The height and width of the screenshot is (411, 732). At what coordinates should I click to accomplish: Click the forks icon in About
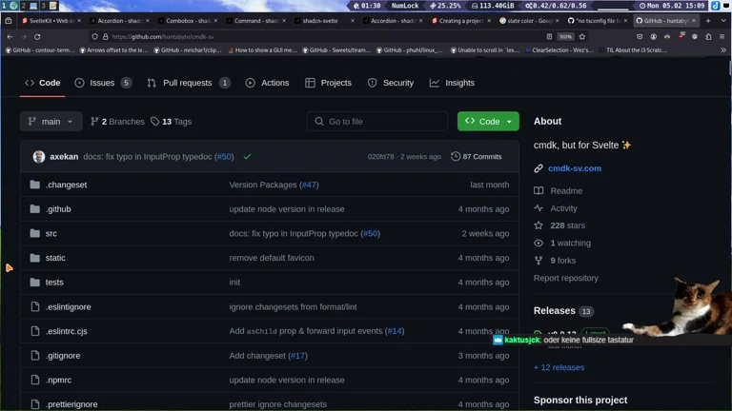(x=539, y=261)
